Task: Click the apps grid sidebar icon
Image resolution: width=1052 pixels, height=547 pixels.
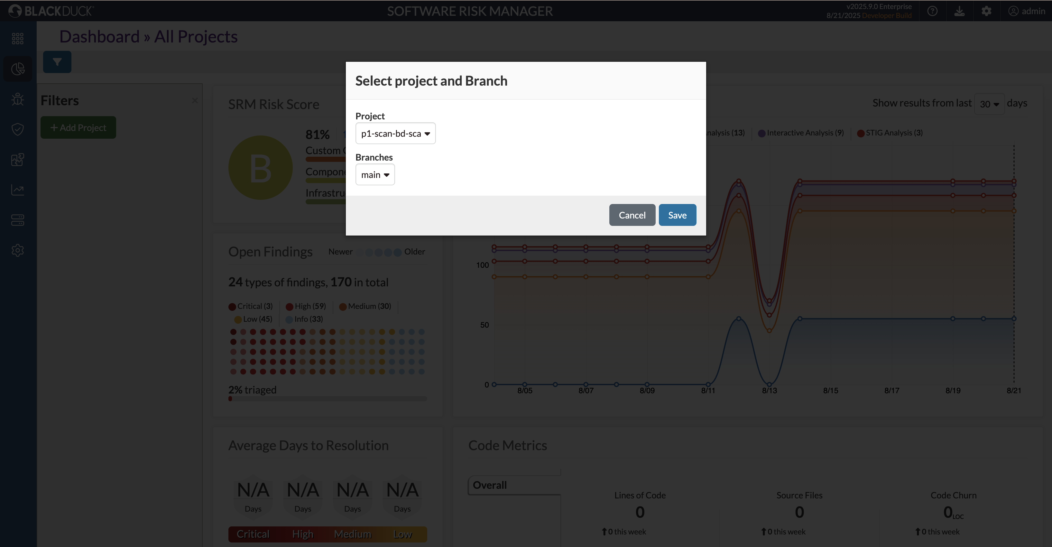Action: tap(18, 38)
